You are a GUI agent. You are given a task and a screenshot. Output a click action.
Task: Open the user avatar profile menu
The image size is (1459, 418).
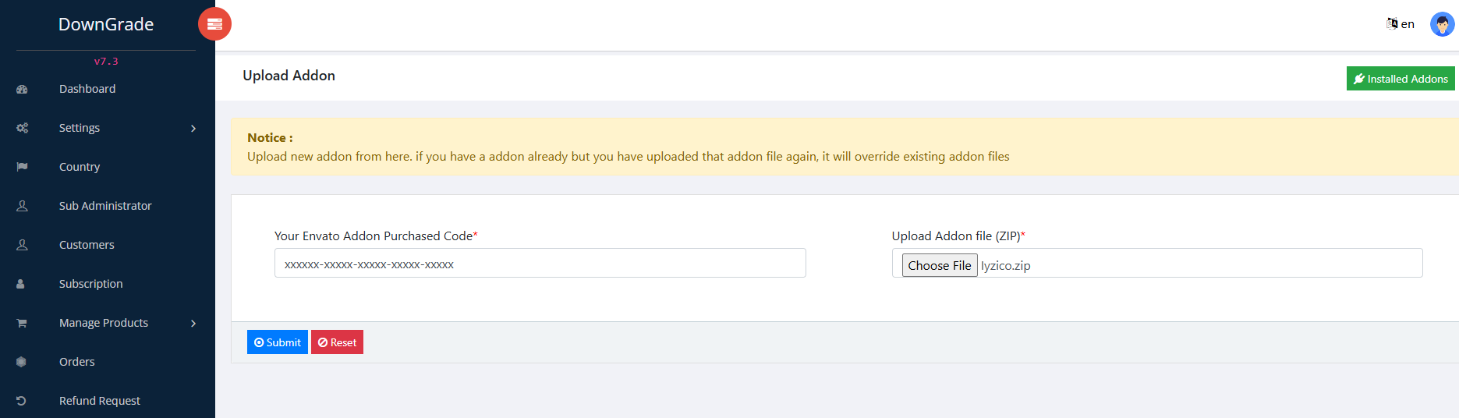1441,24
